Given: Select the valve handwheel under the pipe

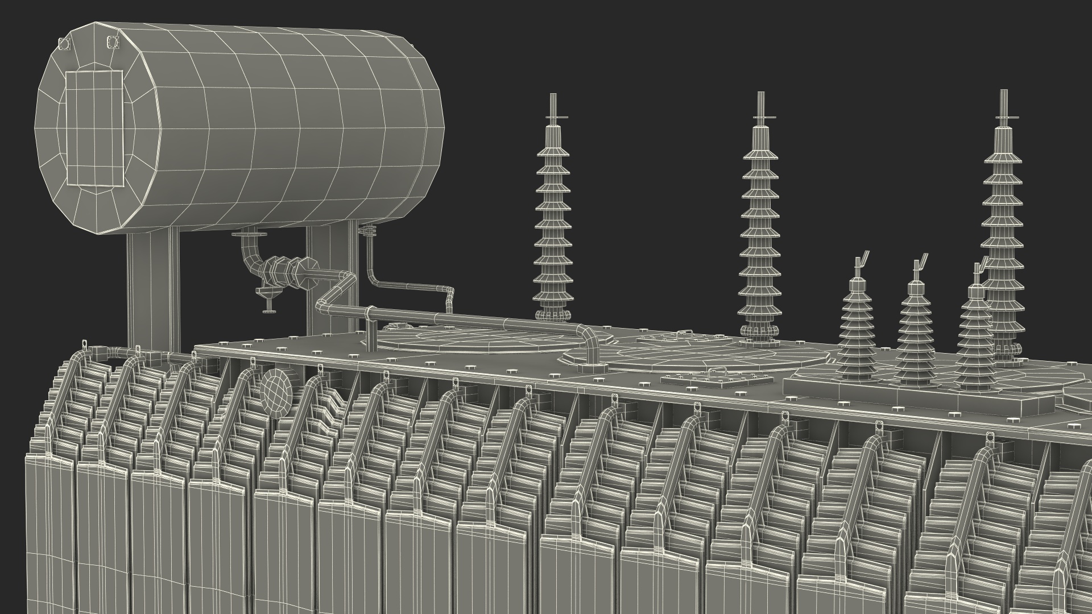Looking at the screenshot, I should point(269,299).
